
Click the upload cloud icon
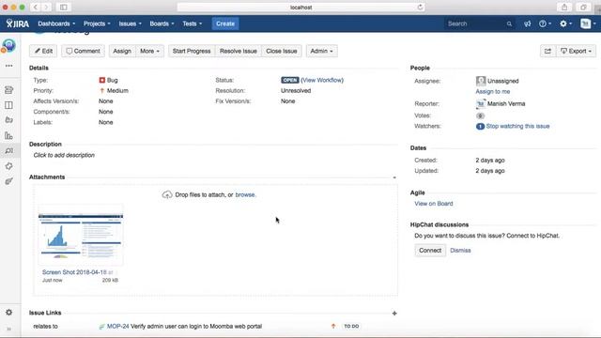167,194
